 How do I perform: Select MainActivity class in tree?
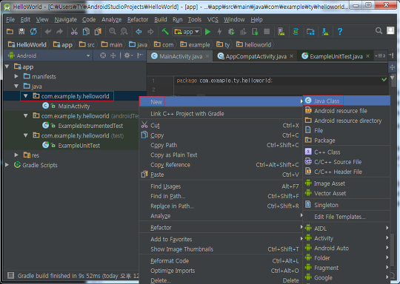tap(74, 106)
